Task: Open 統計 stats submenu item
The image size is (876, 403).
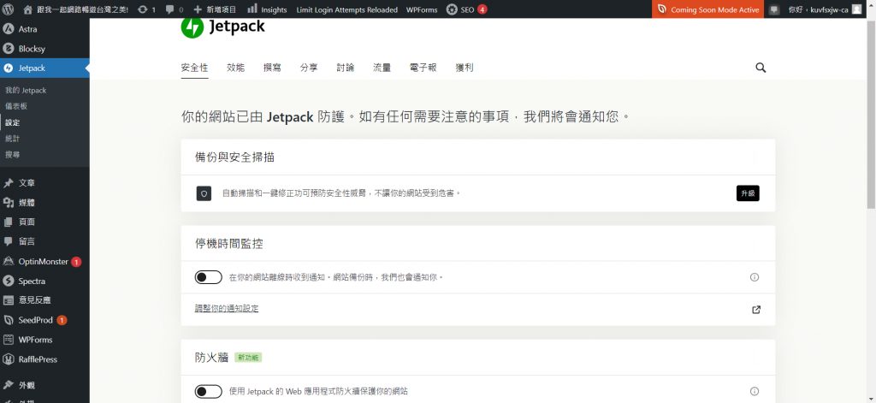Action: pos(12,138)
